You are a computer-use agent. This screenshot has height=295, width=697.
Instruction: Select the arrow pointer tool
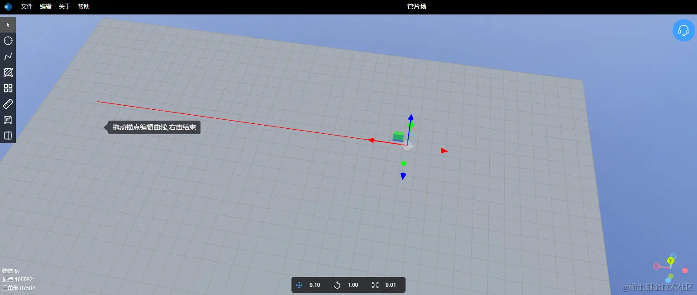8,24
